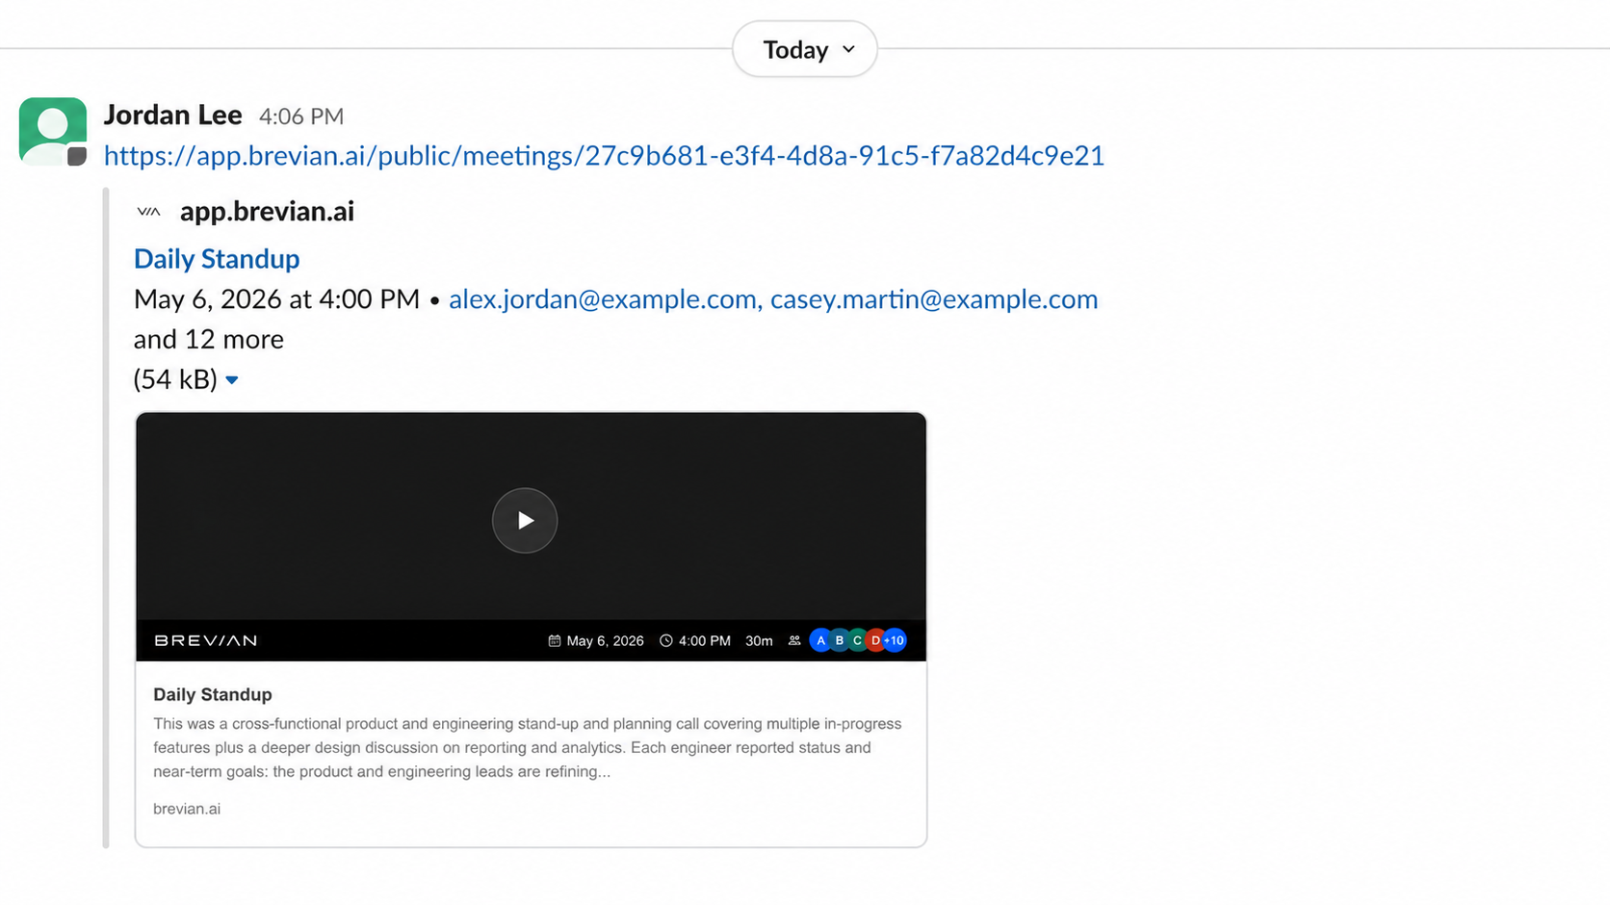The width and height of the screenshot is (1610, 905).
Task: Collapse the 54 kB preview arrow
Action: [x=232, y=380]
